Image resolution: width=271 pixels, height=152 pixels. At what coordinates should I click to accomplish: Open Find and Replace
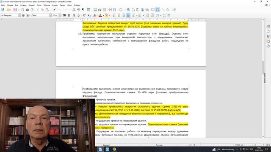(x=74, y=10)
